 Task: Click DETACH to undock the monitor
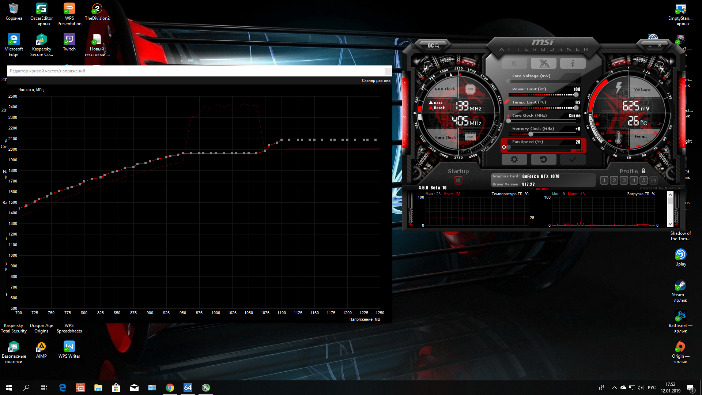(x=542, y=189)
